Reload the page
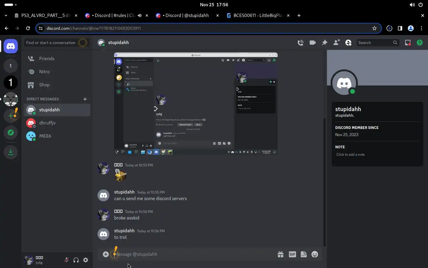 [x=28, y=28]
